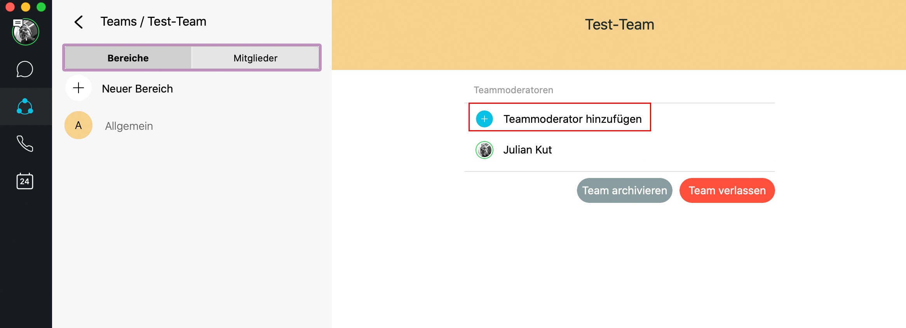Image resolution: width=906 pixels, height=328 pixels.
Task: Switch to the Bereiche tab
Action: click(x=128, y=58)
